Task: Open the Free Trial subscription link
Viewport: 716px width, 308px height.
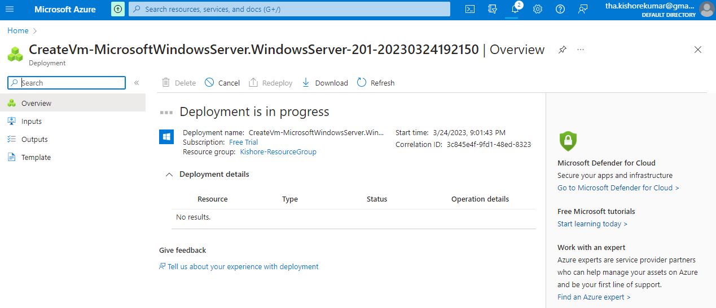Action: pos(243,142)
